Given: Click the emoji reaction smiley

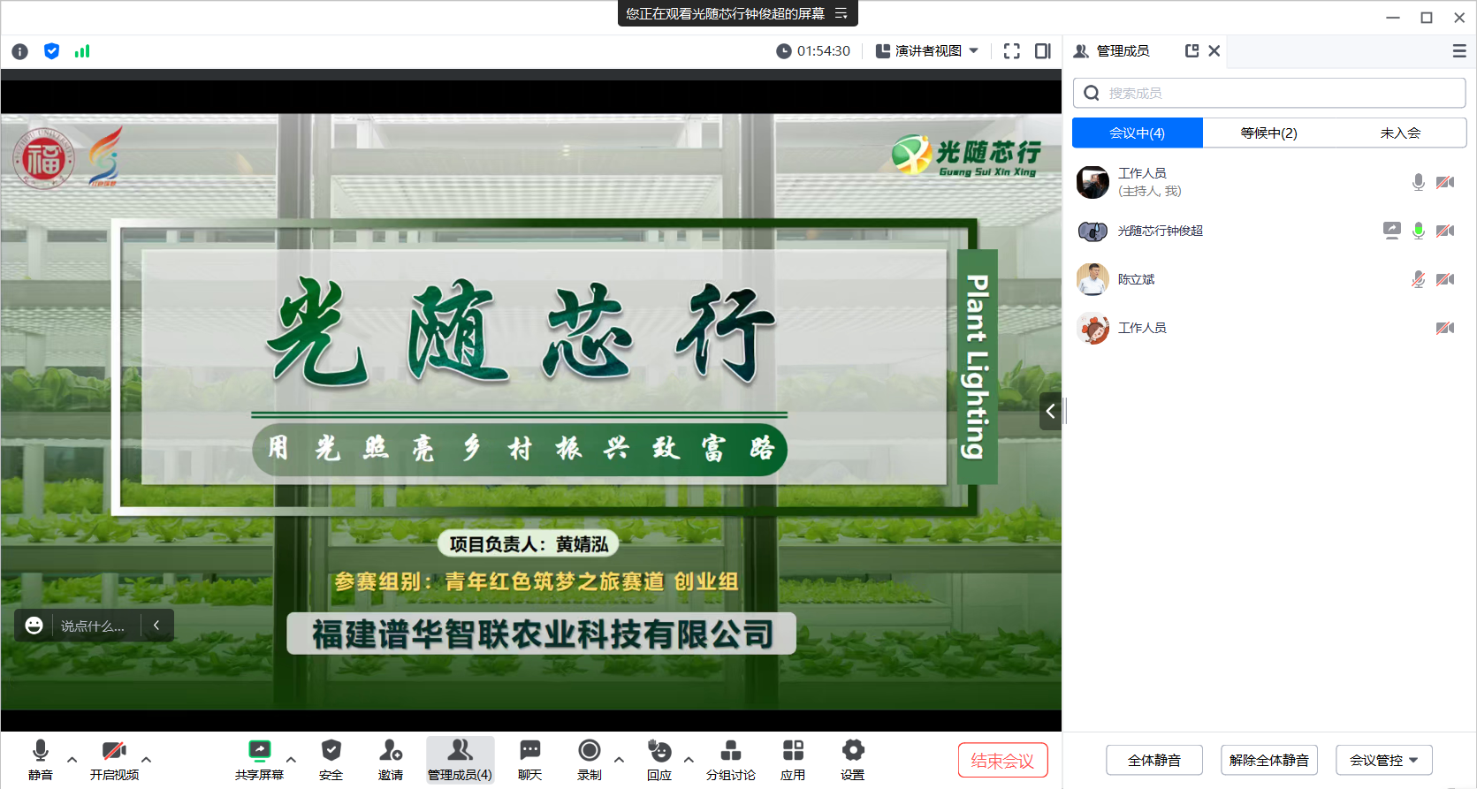Looking at the screenshot, I should pos(34,626).
